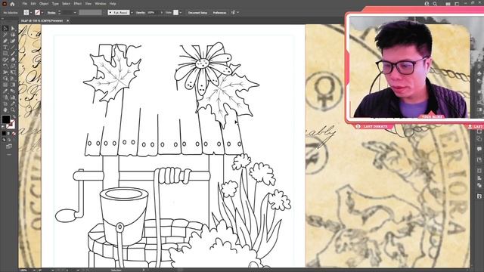The image size is (484, 272).
Task: Pick the Rotate tool
Action: (x=5, y=66)
